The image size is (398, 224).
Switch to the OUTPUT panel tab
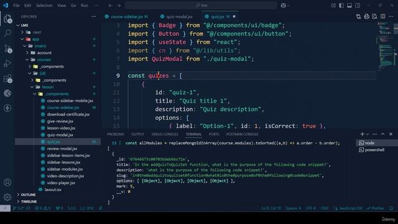137,134
